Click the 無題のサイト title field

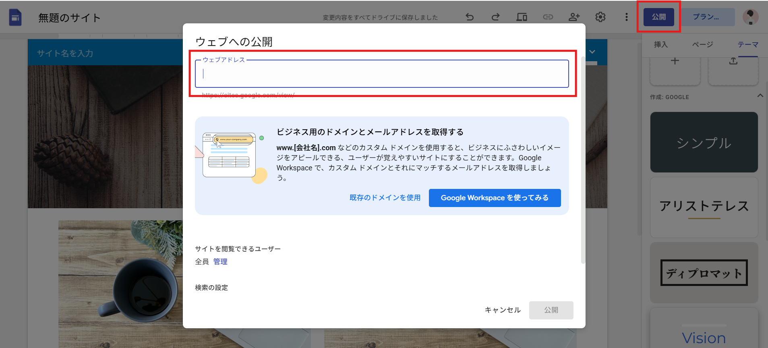(70, 18)
